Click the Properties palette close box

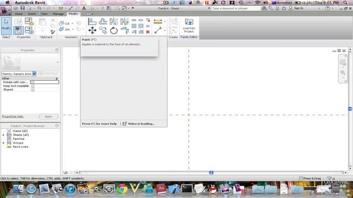(57, 50)
